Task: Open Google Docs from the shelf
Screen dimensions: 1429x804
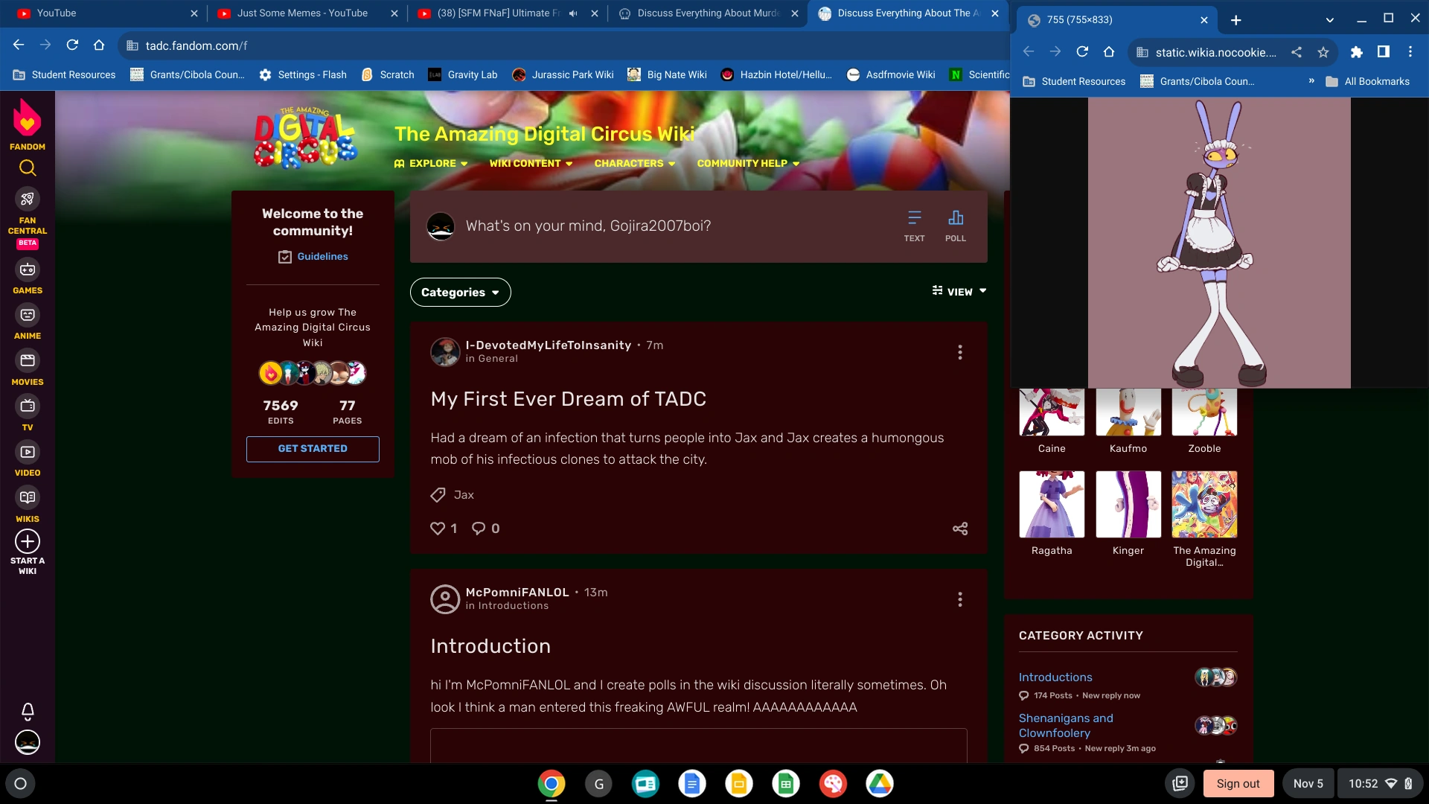Action: pyautogui.click(x=691, y=784)
